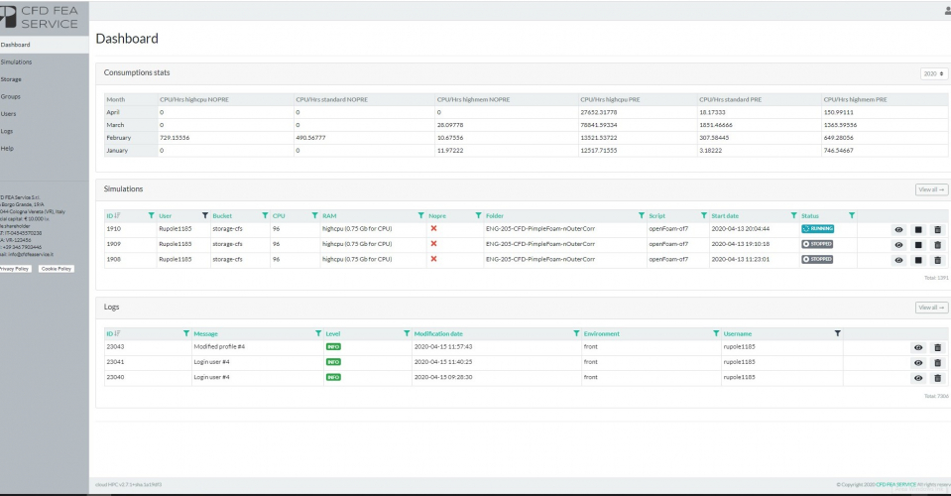This screenshot has height=496, width=951.
Task: View details of simulation 1910 via eye icon
Action: pos(898,230)
